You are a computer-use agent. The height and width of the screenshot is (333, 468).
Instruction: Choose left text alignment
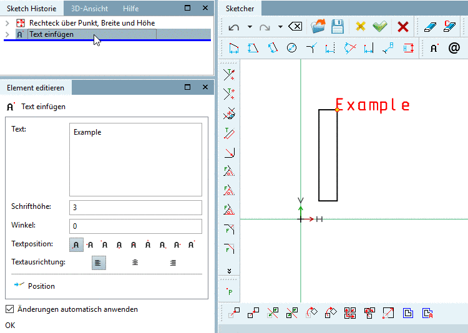[x=99, y=263]
